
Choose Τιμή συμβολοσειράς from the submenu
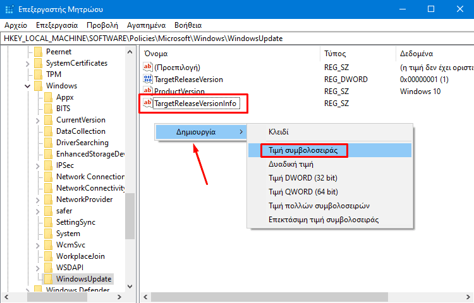coord(330,150)
